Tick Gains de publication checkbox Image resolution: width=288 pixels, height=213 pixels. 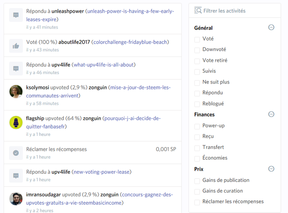click(197, 181)
